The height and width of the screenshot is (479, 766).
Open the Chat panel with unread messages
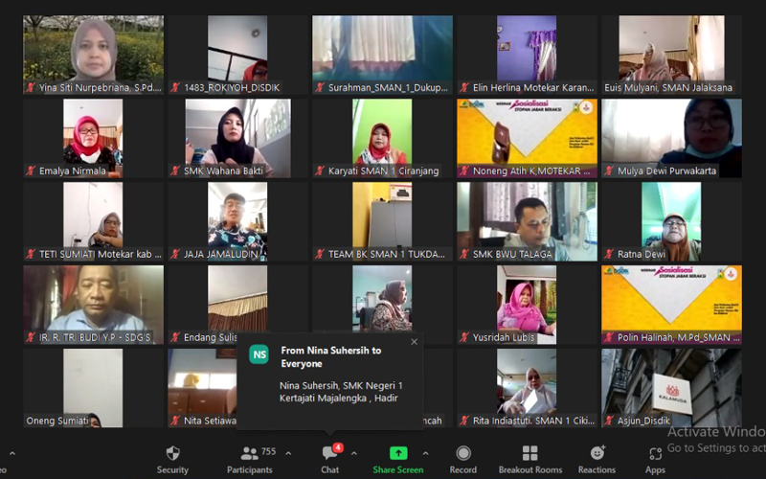[330, 458]
